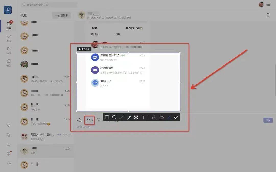The image size is (276, 172).
Task: Click the 校园号消息 entry in screenshot
Action: [x=118, y=70]
